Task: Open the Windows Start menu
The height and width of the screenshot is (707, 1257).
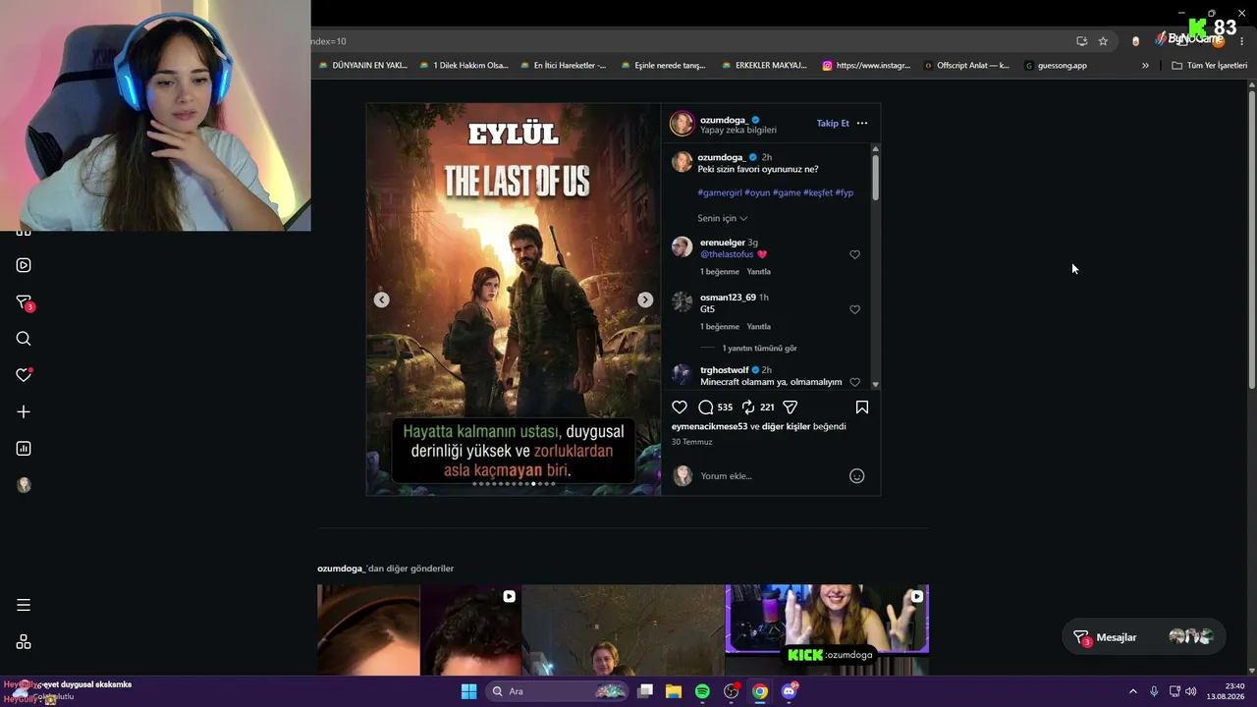Action: click(x=468, y=691)
